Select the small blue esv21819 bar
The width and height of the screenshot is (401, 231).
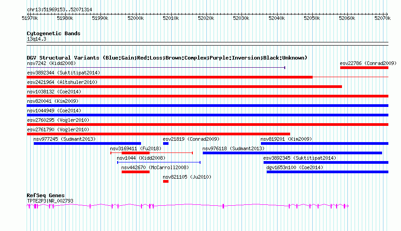coord(166,143)
